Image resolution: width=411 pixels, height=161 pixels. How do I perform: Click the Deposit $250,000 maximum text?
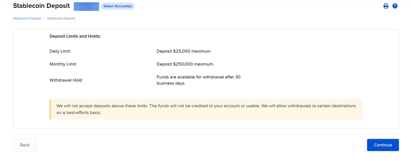coord(185,64)
